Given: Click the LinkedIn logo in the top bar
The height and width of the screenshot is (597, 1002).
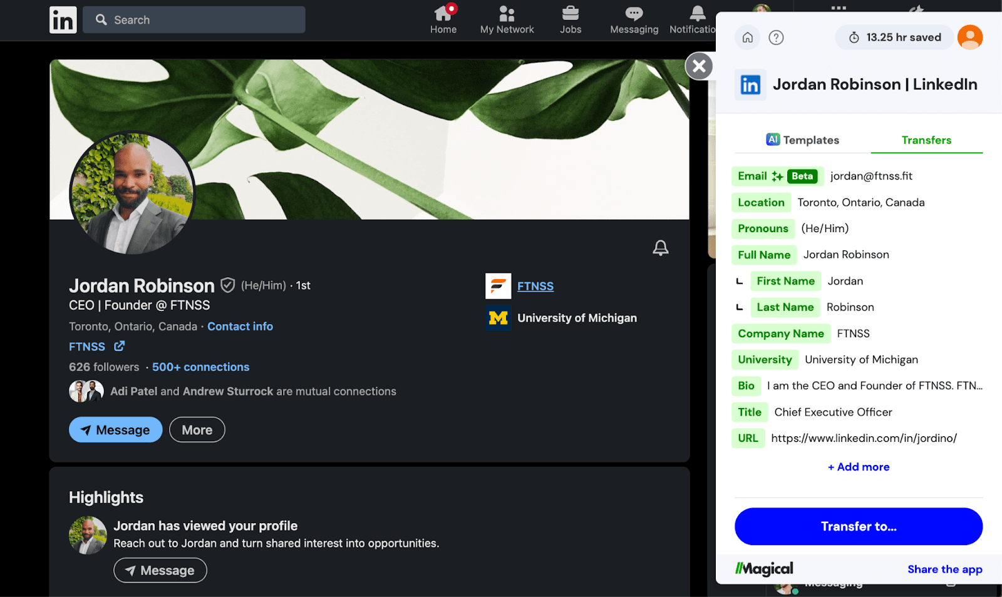Looking at the screenshot, I should (63, 20).
